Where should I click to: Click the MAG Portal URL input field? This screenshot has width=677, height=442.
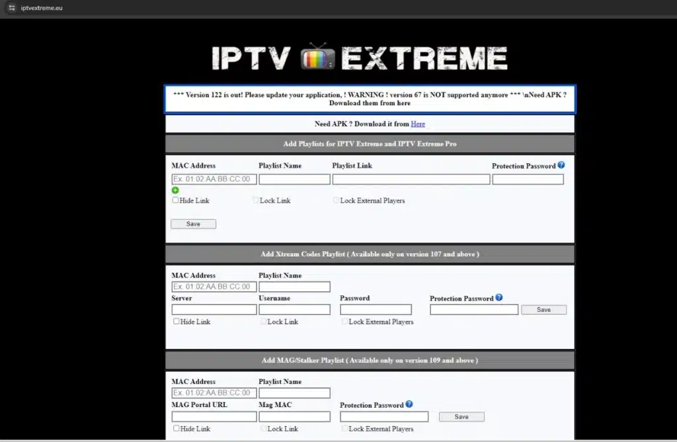214,417
